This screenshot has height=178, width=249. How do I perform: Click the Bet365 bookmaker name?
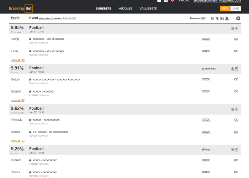pos(16,132)
